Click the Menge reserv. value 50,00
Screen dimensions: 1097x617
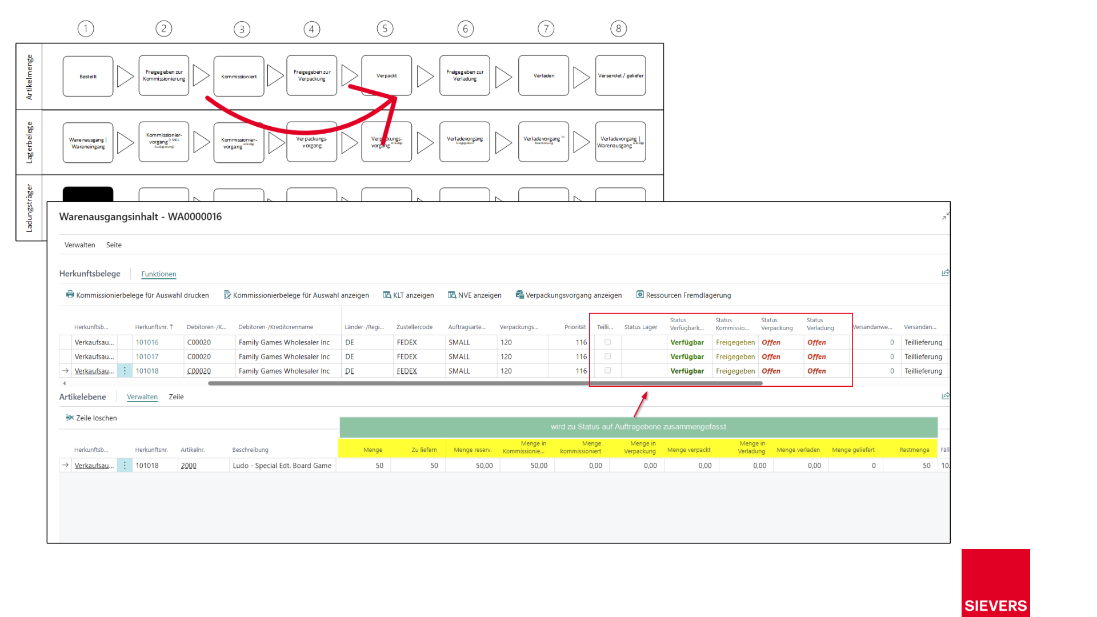(x=484, y=466)
